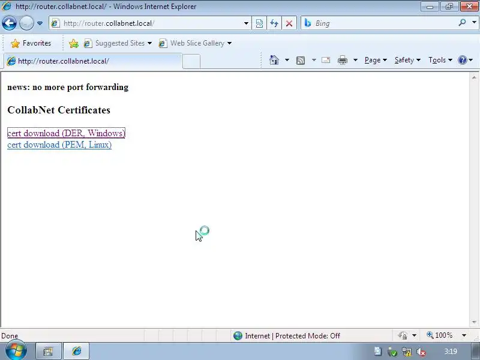
Task: Expand the feeds dropdown arrow
Action: click(314, 60)
